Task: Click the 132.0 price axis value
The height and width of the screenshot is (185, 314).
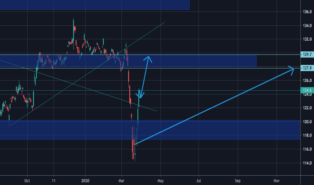Action: pos(307,39)
